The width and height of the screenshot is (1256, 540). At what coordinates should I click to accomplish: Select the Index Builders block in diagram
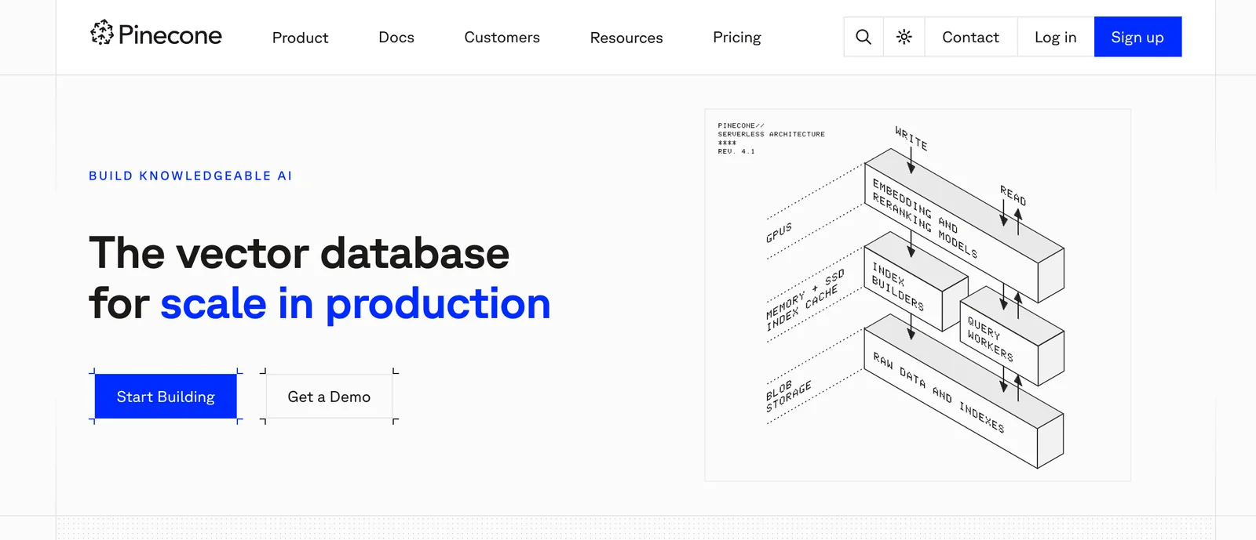(x=898, y=287)
